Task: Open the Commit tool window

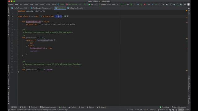Action: (x=91, y=107)
